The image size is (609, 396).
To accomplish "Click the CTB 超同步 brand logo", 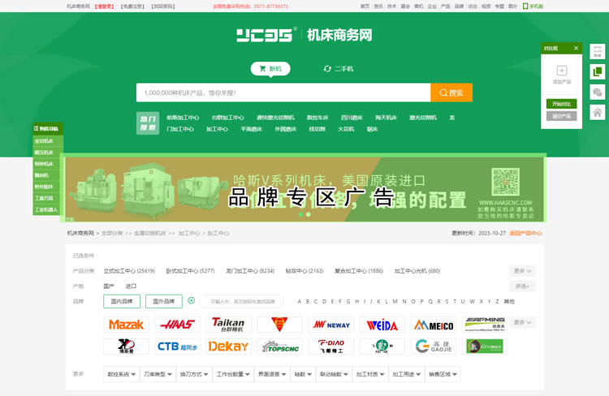I will [178, 346].
